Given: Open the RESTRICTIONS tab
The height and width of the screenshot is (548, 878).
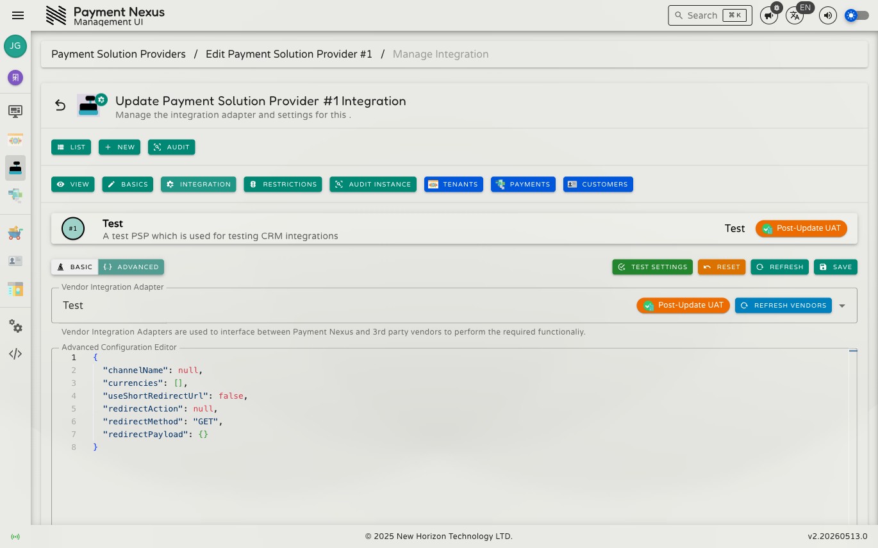Looking at the screenshot, I should [283, 184].
